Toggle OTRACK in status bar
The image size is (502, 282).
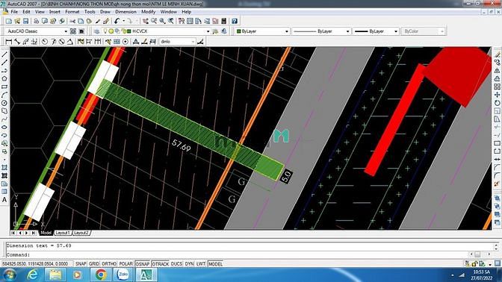(160, 264)
